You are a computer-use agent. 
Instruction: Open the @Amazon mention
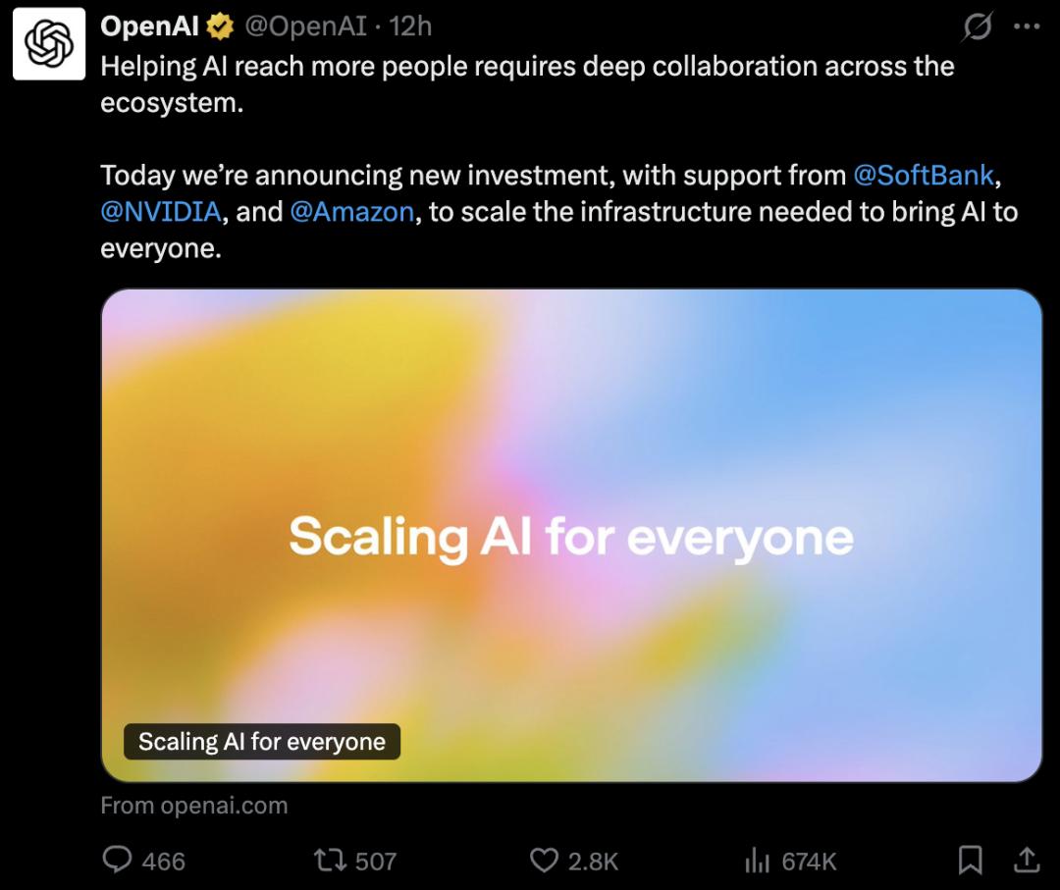(x=352, y=212)
